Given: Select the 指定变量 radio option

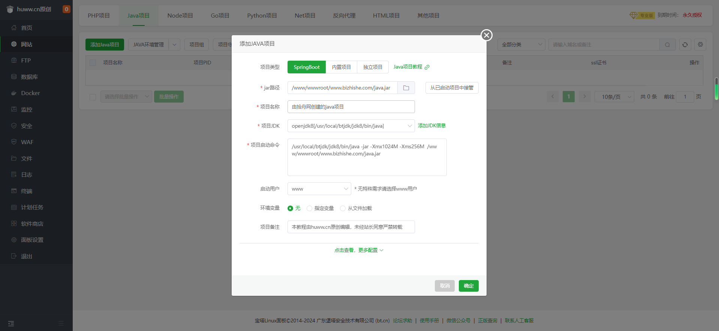Looking at the screenshot, I should (309, 209).
